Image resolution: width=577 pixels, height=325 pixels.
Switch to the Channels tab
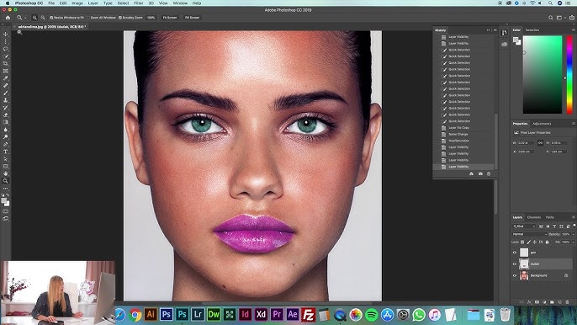(534, 217)
